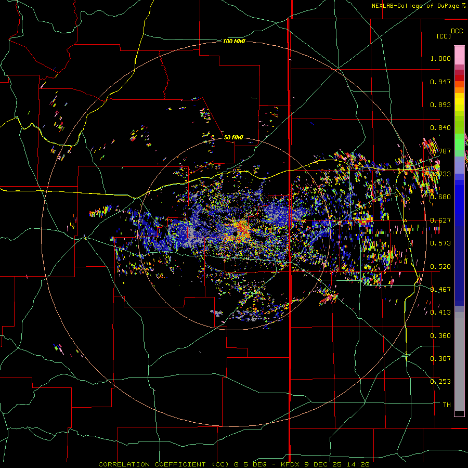This screenshot has width=468, height=468.
Task: Click the 0.253 scale value
Action: [x=440, y=382]
